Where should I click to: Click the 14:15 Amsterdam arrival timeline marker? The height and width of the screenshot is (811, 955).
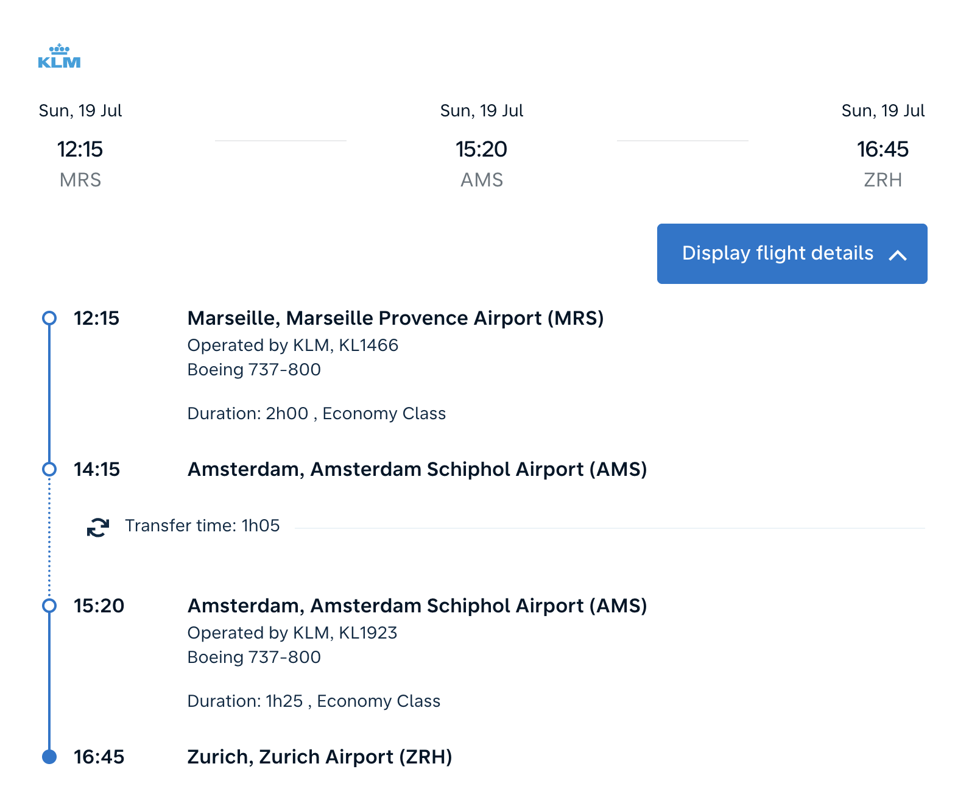[x=49, y=469]
